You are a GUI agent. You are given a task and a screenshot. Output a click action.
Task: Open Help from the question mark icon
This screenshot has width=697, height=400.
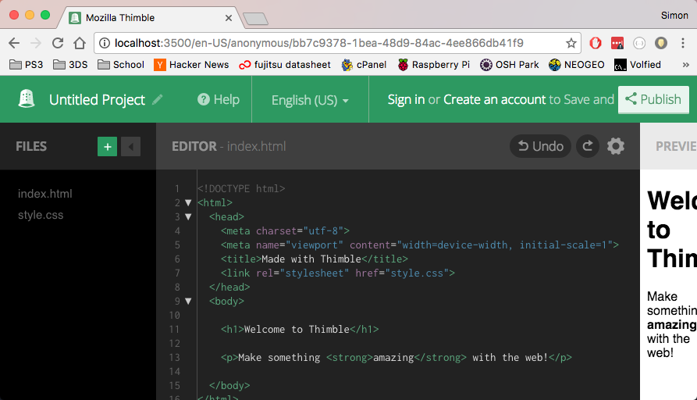pyautogui.click(x=203, y=100)
